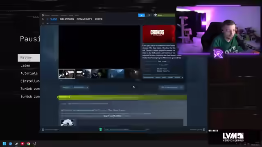262x147 pixels.
Task: Open the RIIREX profile tab
Action: (99, 19)
